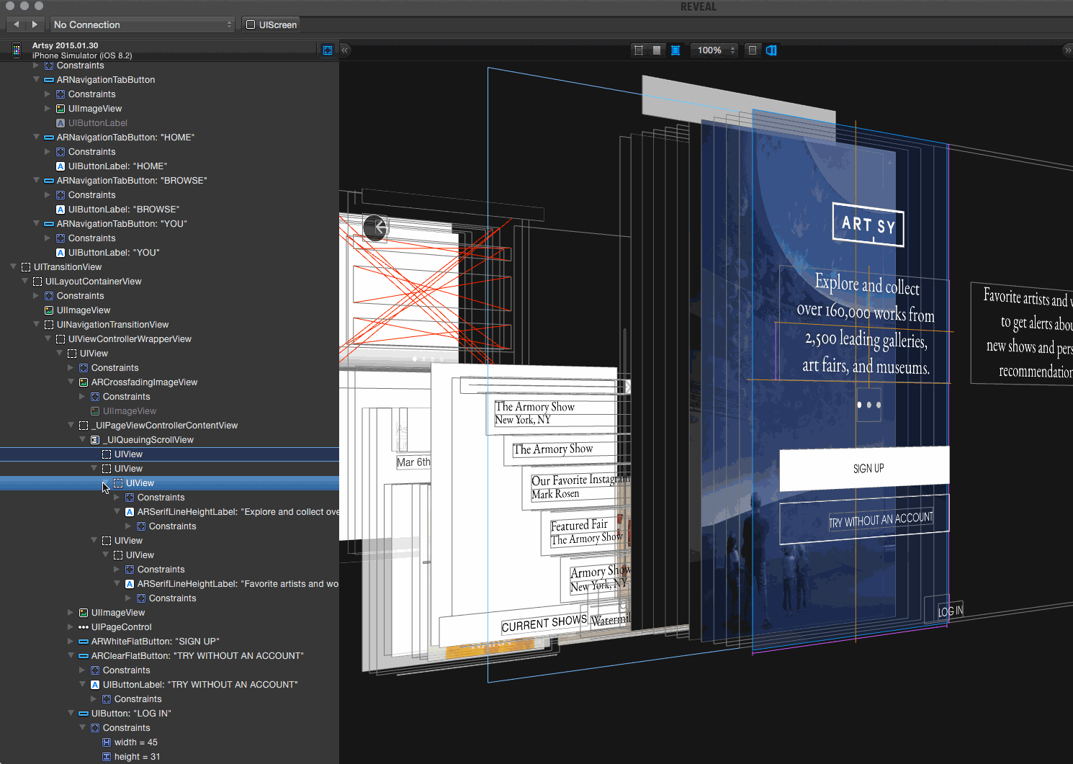Viewport: 1073px width, 764px height.
Task: Select wireframe and content display mode
Action: [x=675, y=50]
